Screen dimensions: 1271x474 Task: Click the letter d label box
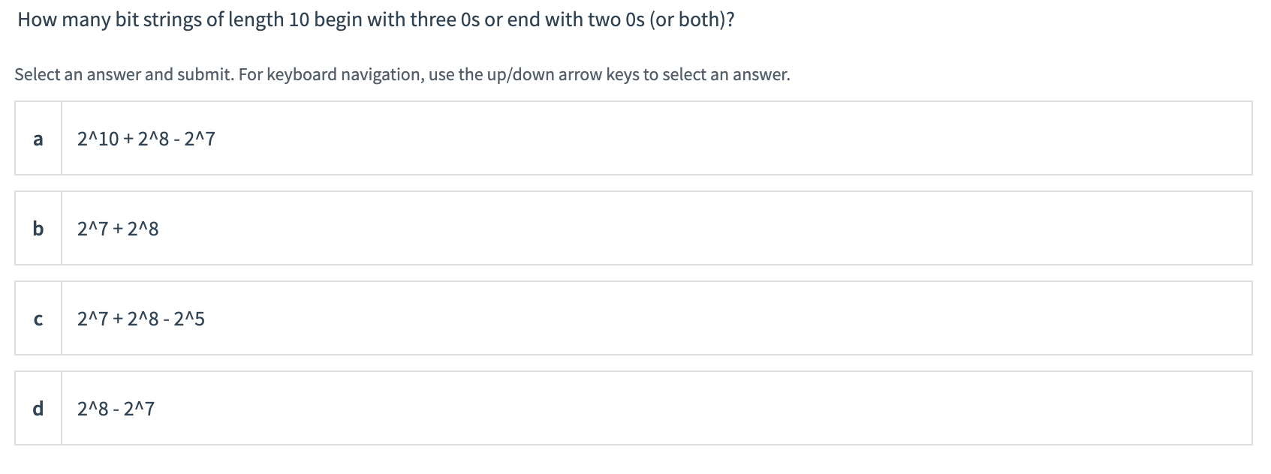coord(38,408)
